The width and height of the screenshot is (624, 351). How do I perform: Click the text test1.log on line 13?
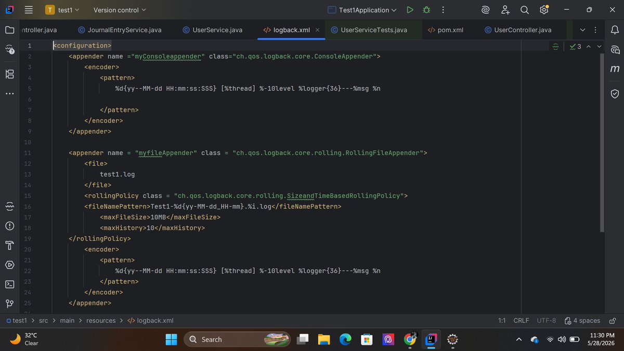coord(118,174)
